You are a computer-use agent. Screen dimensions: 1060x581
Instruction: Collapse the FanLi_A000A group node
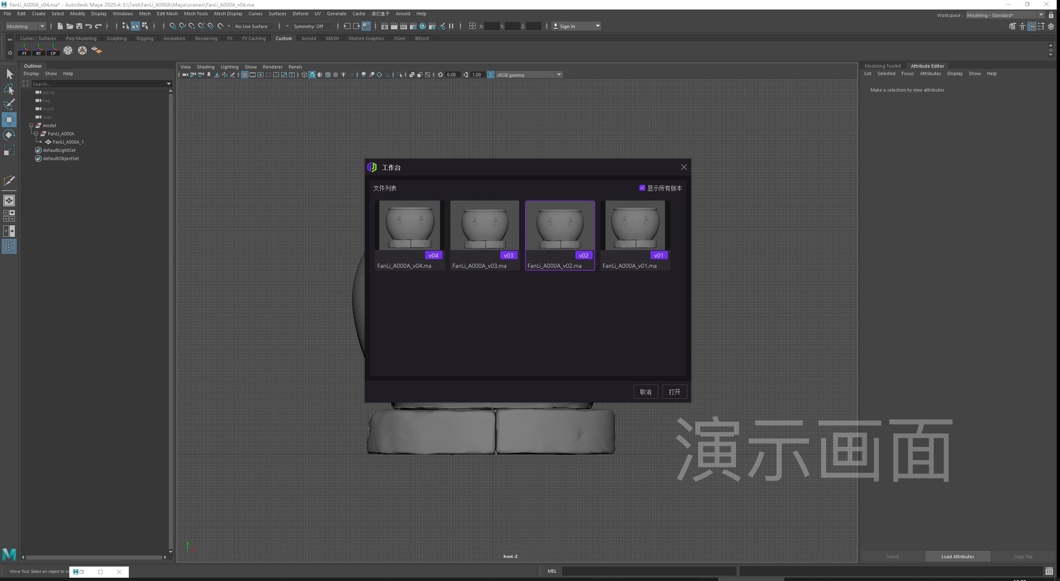pyautogui.click(x=36, y=134)
